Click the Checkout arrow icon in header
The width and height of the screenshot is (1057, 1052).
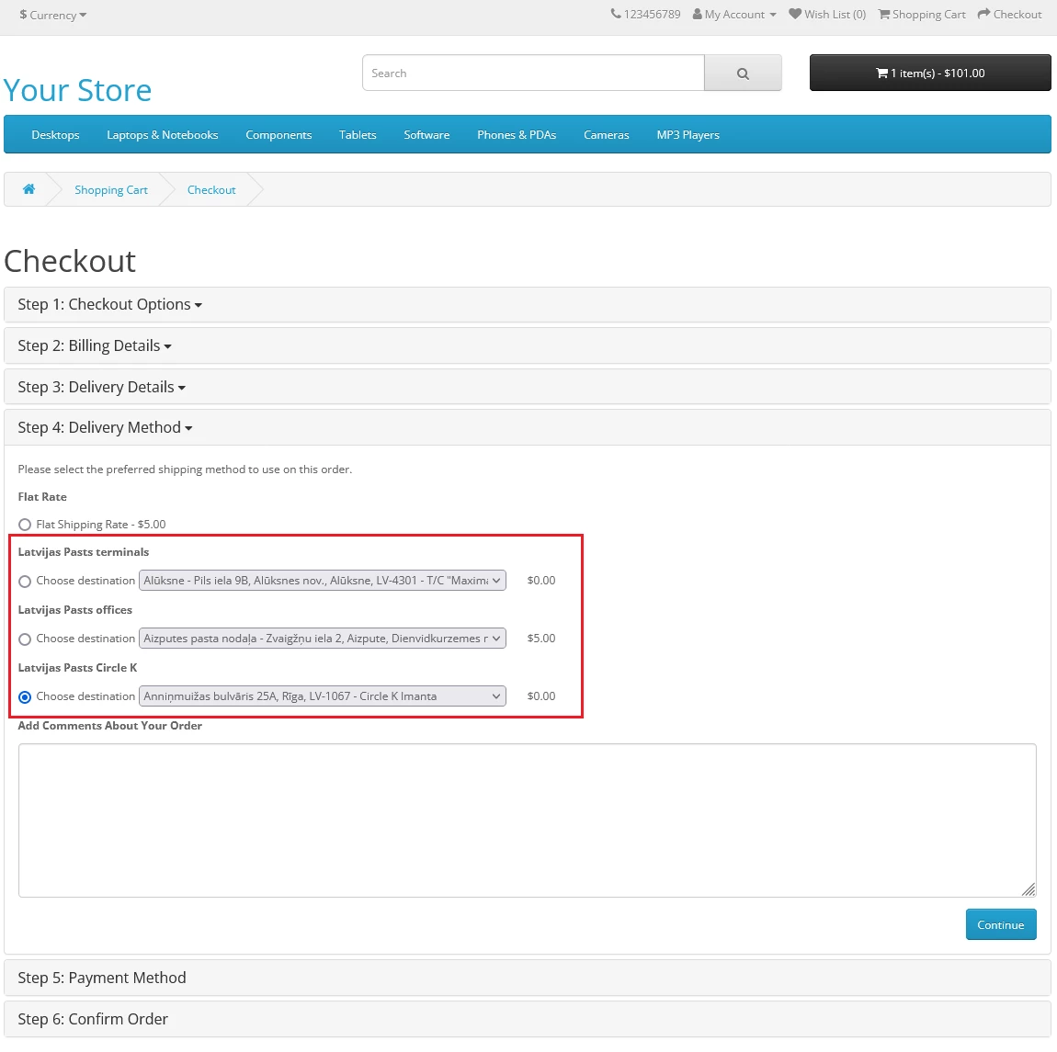click(983, 14)
